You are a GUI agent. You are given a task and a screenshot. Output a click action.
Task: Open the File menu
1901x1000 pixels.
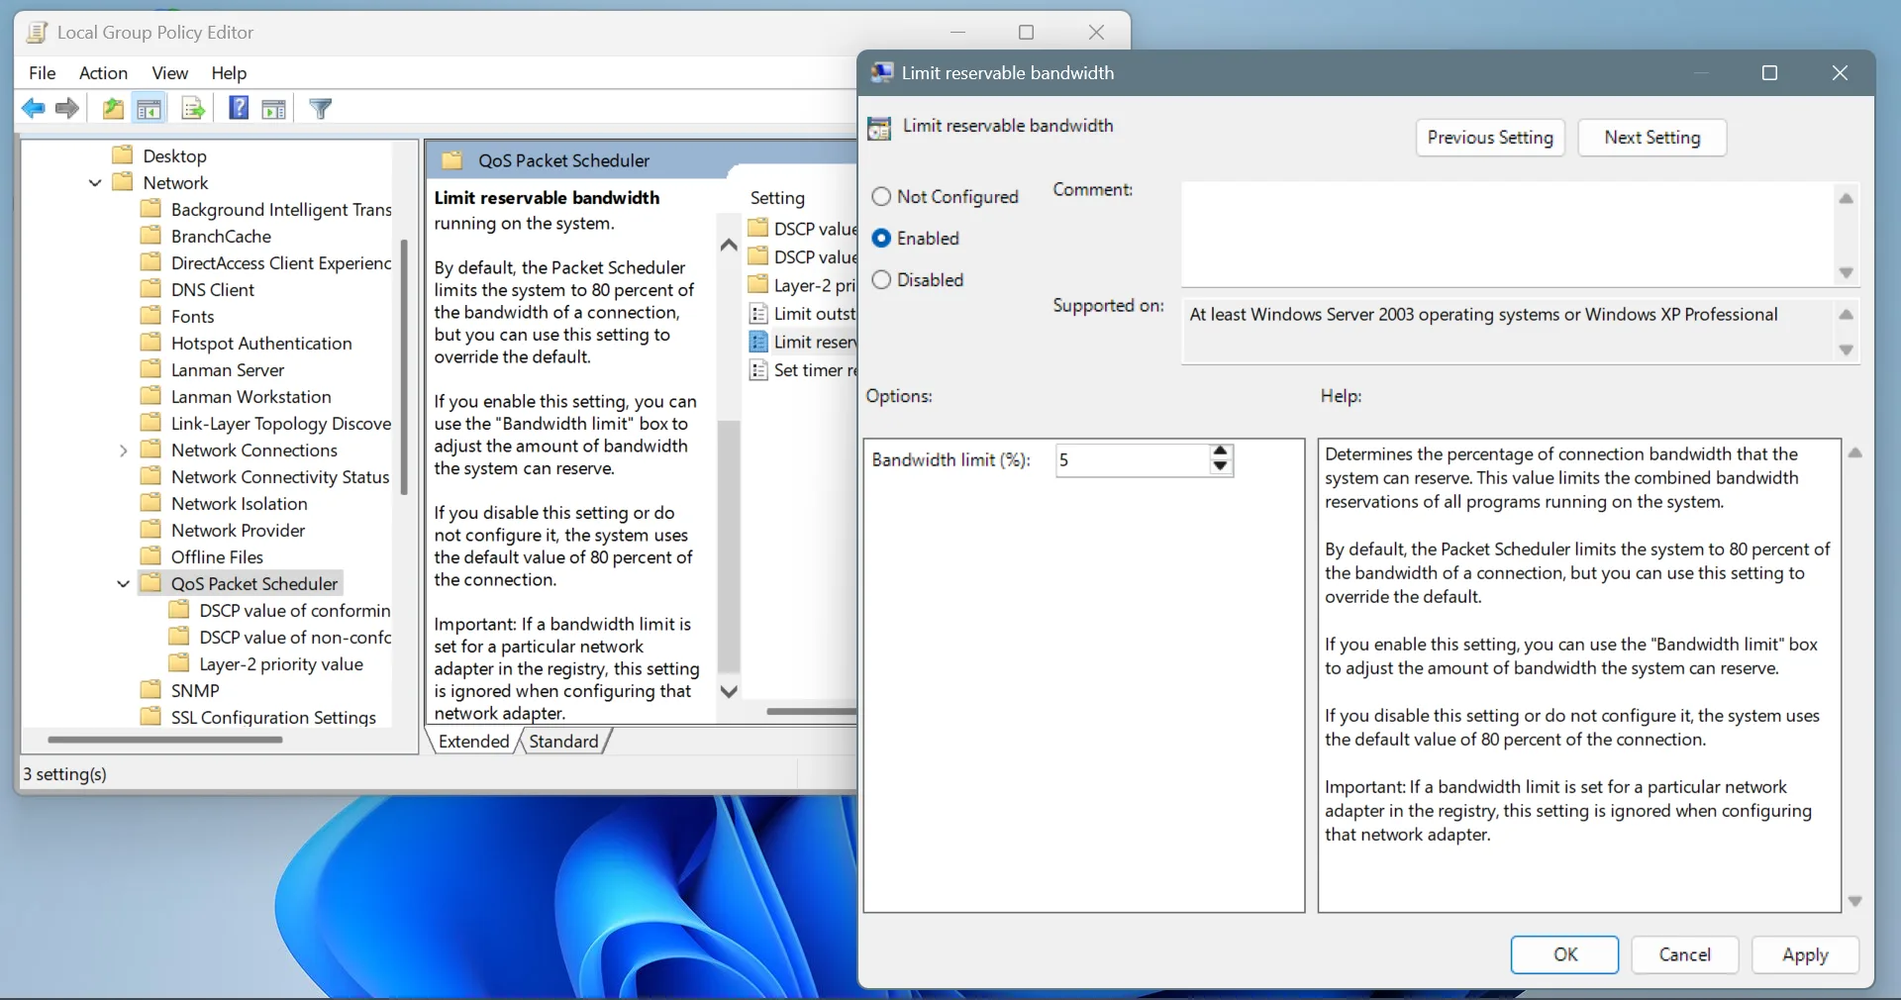[x=43, y=72]
